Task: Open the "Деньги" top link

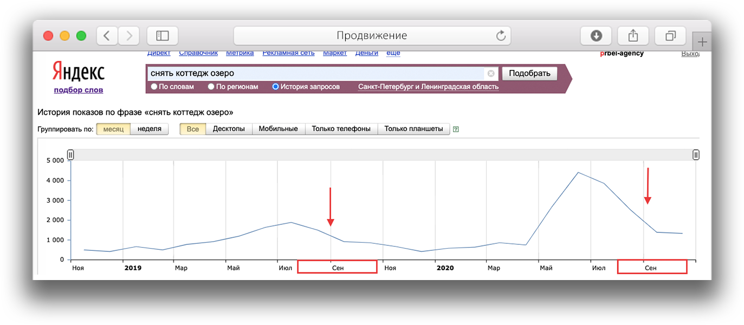Action: (x=367, y=53)
